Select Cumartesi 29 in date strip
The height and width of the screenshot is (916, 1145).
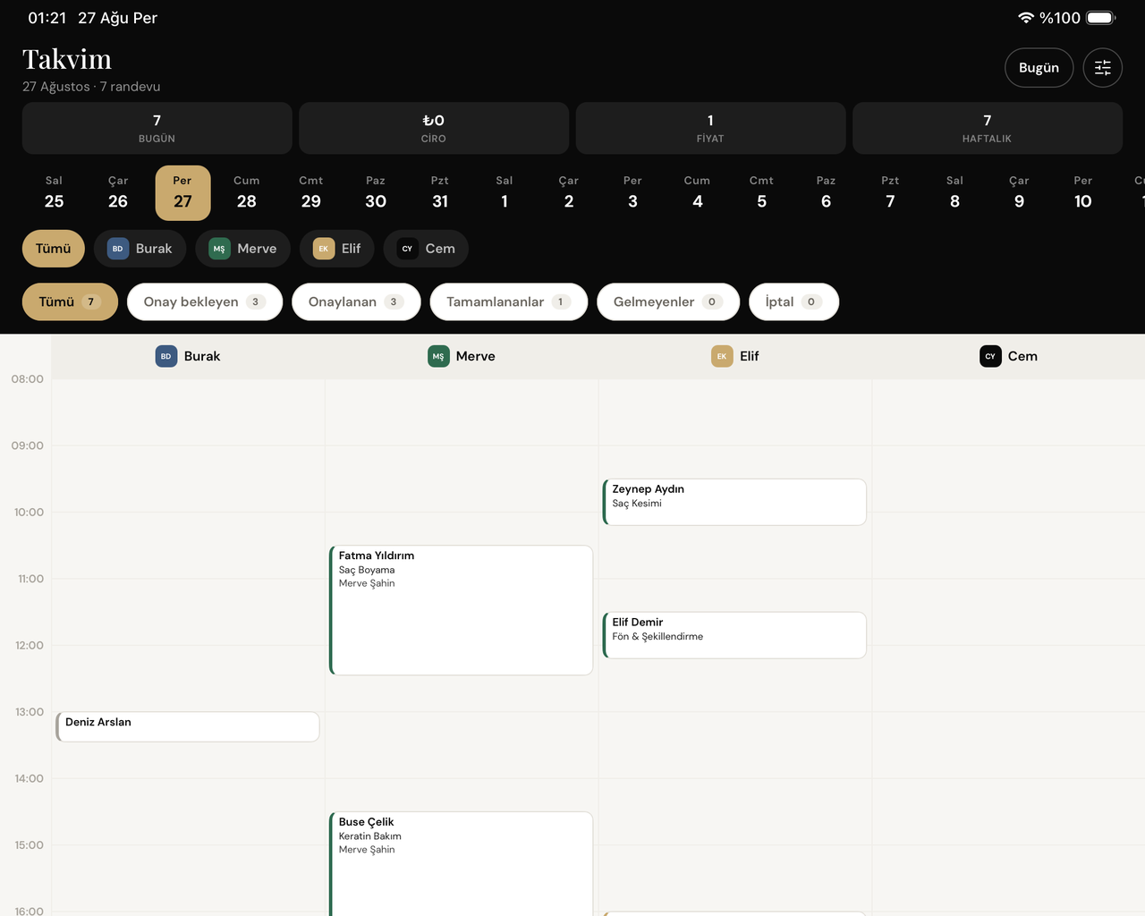311,193
